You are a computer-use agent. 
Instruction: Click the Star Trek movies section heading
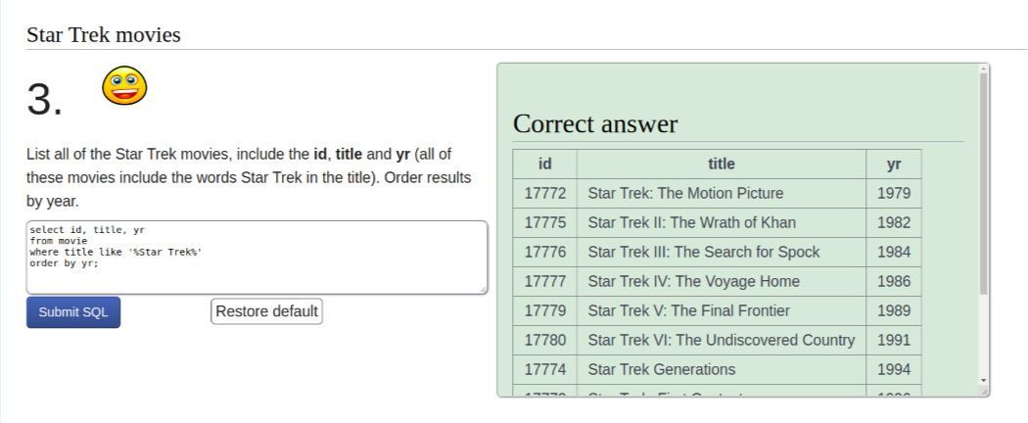point(104,35)
